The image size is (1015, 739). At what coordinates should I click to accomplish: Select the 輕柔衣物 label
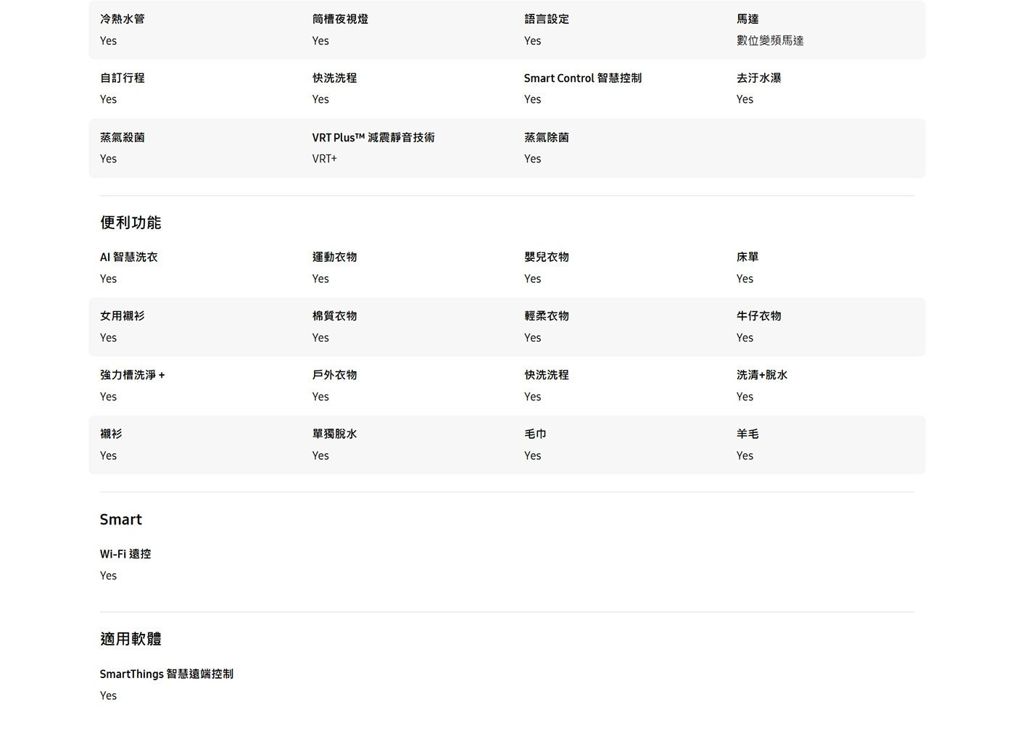[x=547, y=315]
